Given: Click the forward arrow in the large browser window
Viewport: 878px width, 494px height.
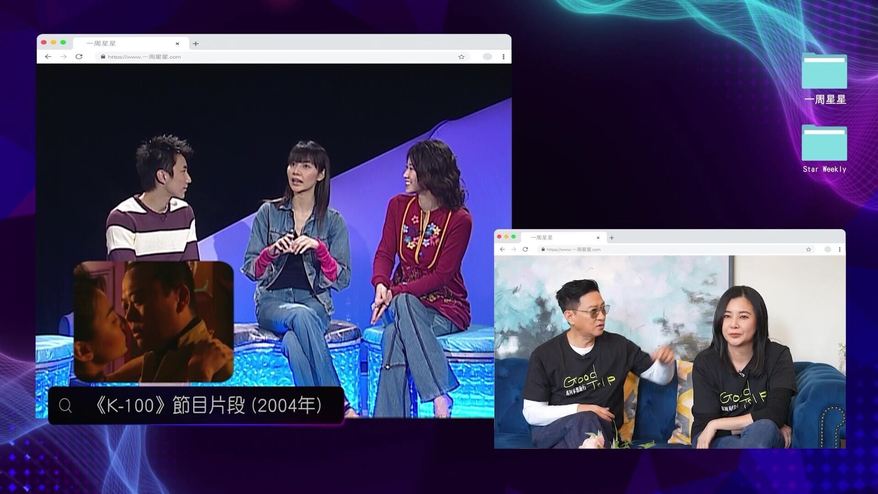Looking at the screenshot, I should (64, 57).
